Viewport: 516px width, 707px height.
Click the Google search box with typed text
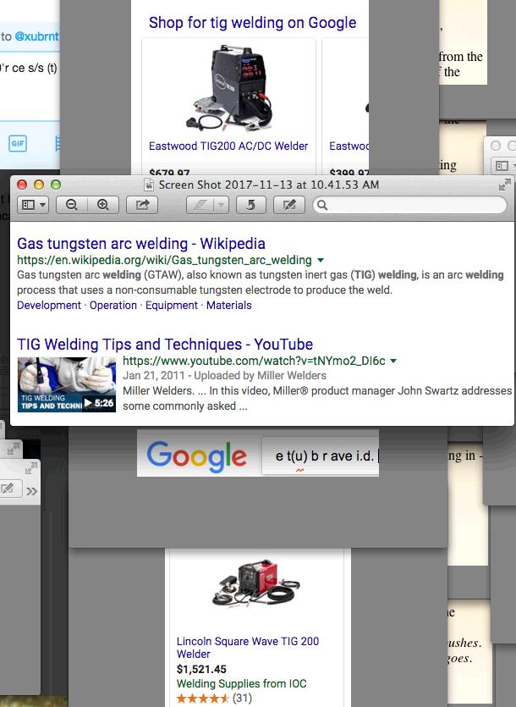[321, 456]
